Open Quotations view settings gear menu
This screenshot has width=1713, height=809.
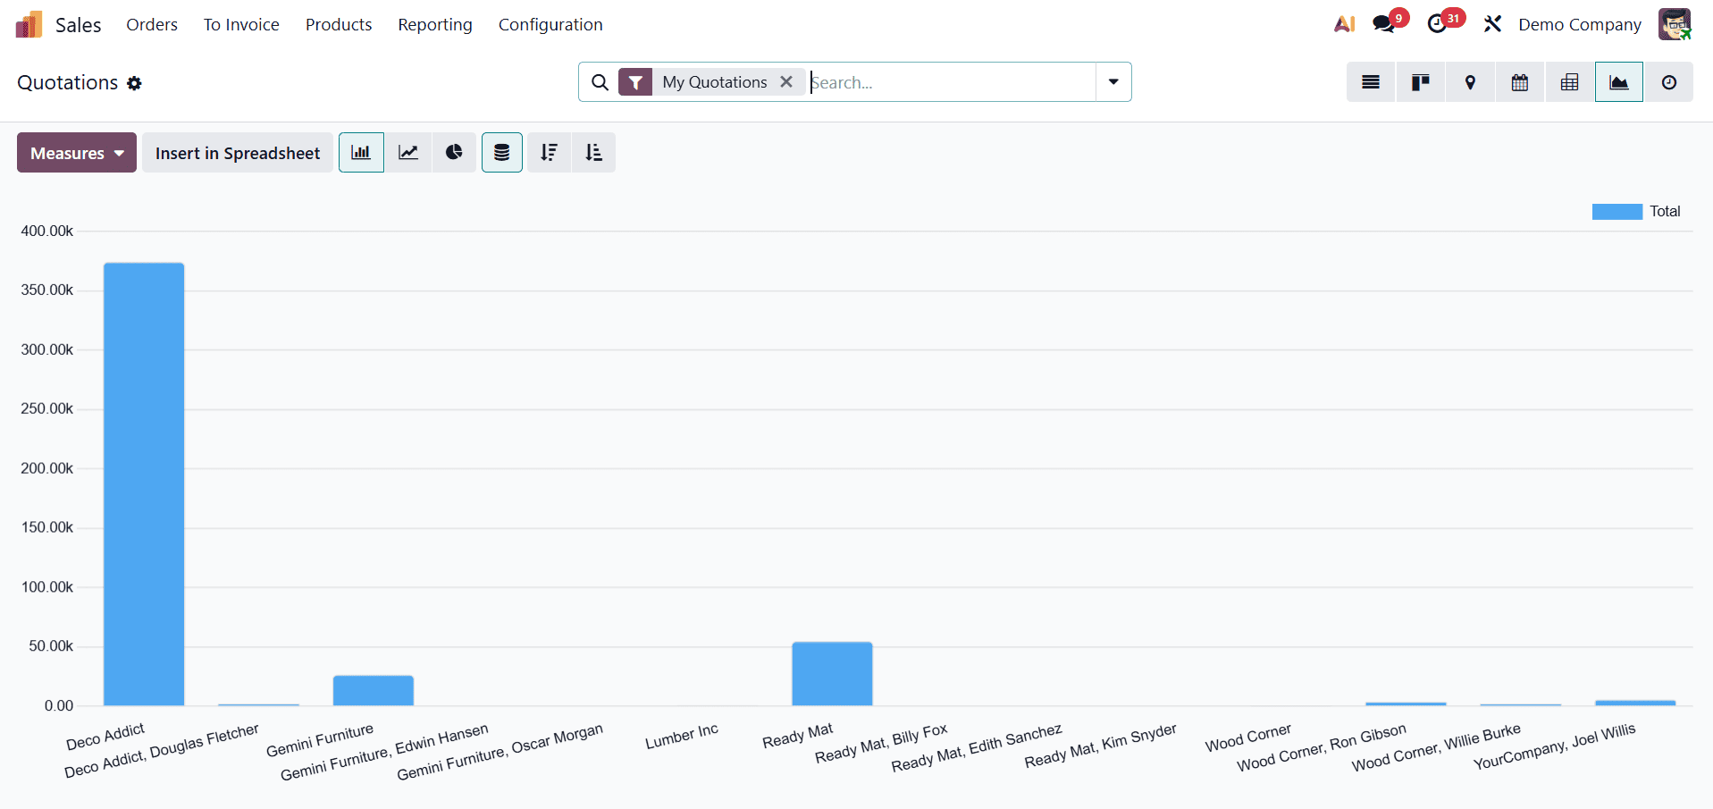coord(135,83)
